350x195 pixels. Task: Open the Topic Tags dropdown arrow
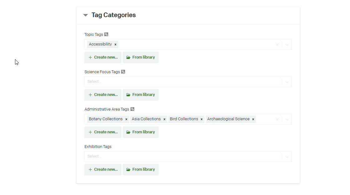click(287, 45)
